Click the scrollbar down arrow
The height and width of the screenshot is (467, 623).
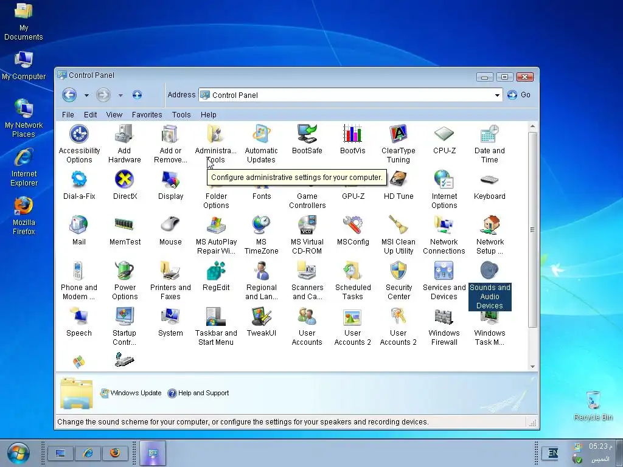pos(532,367)
